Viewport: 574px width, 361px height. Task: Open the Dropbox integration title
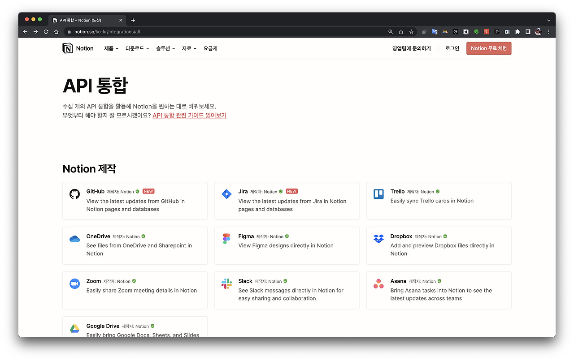point(401,236)
